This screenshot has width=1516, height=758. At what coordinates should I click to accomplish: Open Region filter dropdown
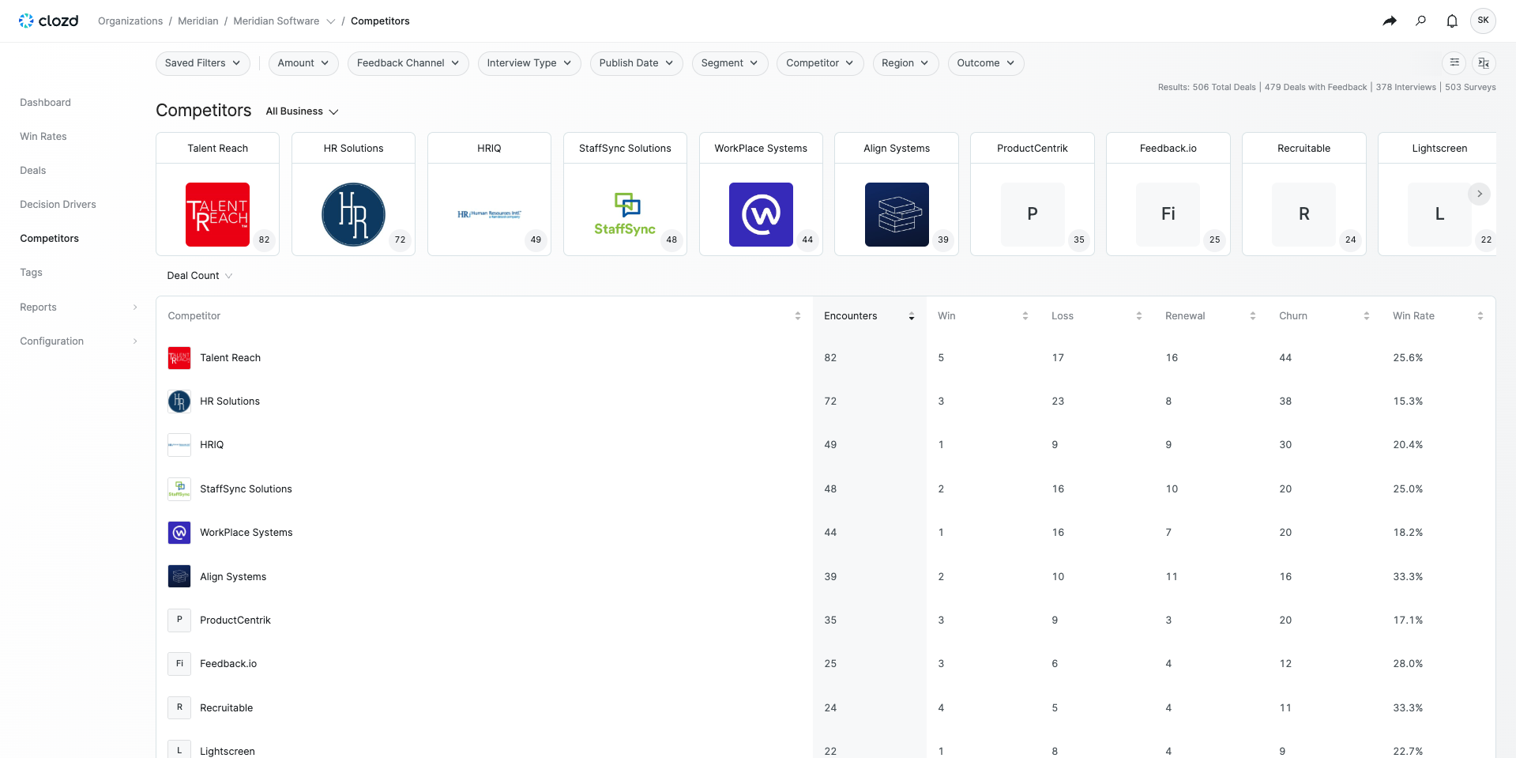point(906,63)
